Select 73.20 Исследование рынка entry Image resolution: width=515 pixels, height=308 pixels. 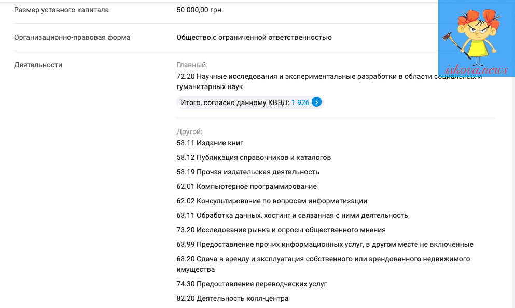pyautogui.click(x=281, y=230)
